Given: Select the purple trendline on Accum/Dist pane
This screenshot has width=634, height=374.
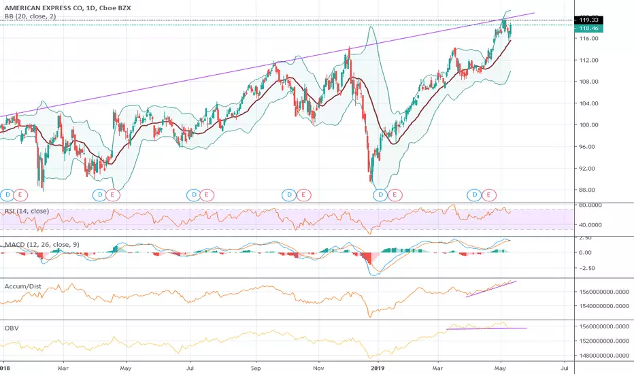Looking at the screenshot, I should 491,289.
